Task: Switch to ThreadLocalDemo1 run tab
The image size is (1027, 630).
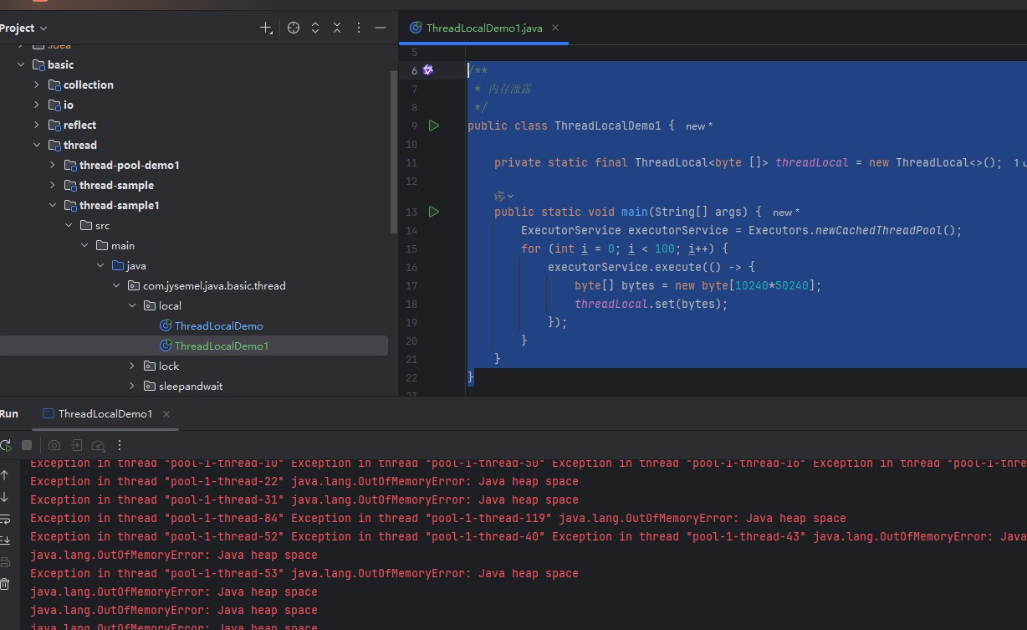Action: 105,413
